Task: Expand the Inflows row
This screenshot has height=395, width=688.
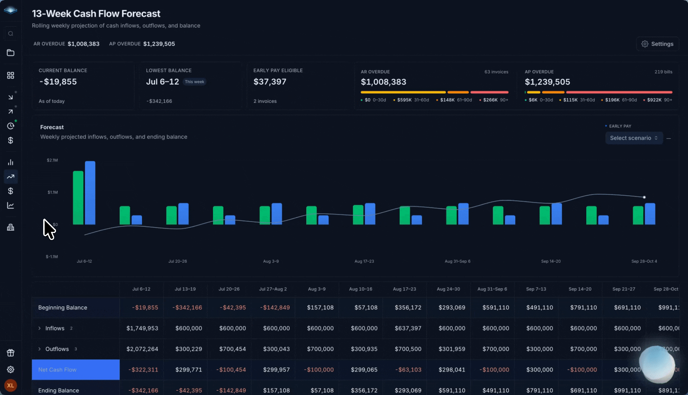Action: pos(40,328)
